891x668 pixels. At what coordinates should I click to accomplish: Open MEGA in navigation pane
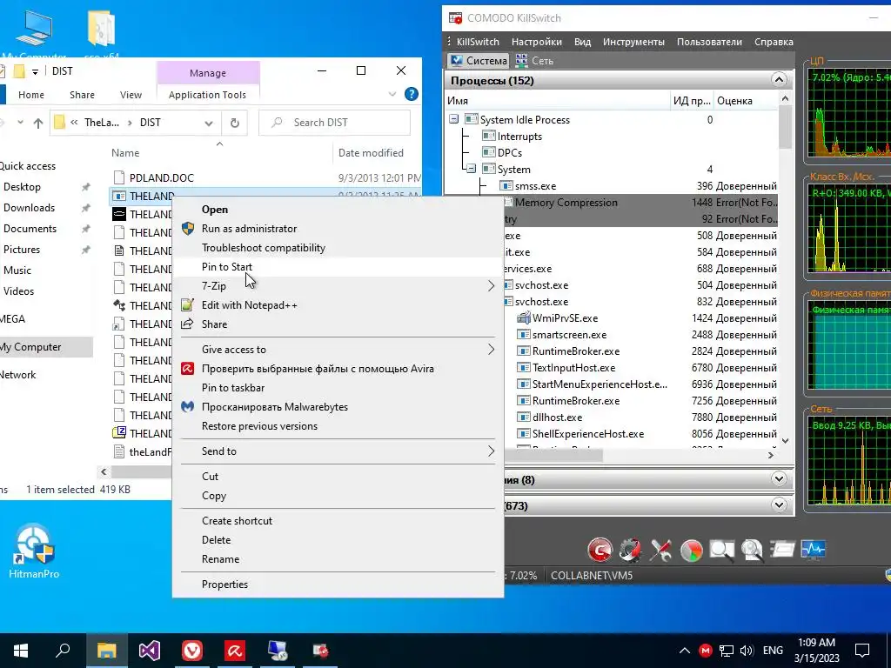[x=12, y=319]
